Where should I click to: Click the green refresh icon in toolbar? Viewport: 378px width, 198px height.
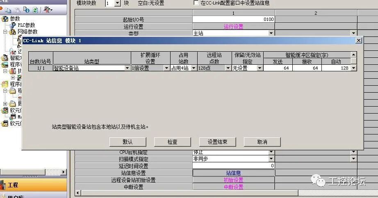point(35,10)
